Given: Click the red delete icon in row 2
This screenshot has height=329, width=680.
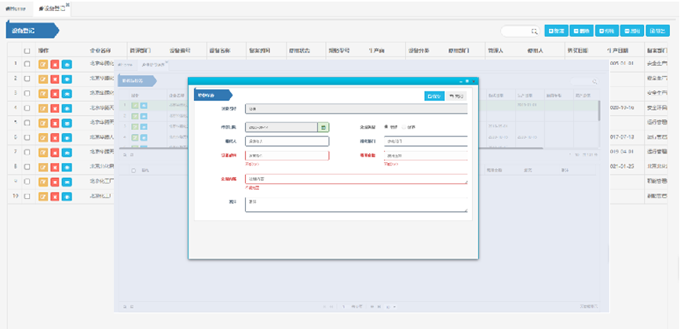Looking at the screenshot, I should [x=55, y=78].
